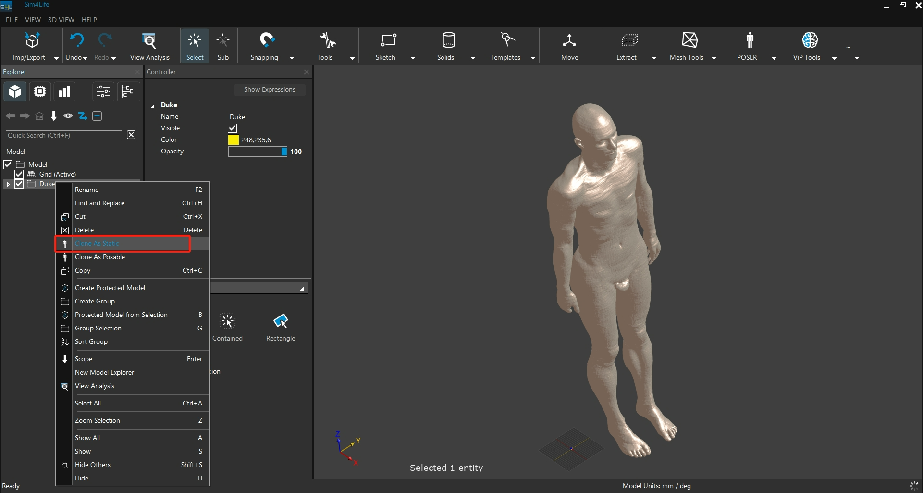Image resolution: width=923 pixels, height=493 pixels.
Task: Open the Solids tool
Action: coord(448,41)
